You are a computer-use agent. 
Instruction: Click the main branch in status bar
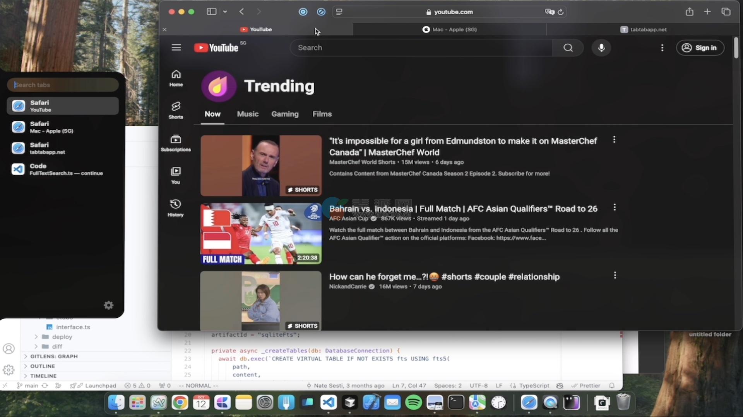(27, 385)
